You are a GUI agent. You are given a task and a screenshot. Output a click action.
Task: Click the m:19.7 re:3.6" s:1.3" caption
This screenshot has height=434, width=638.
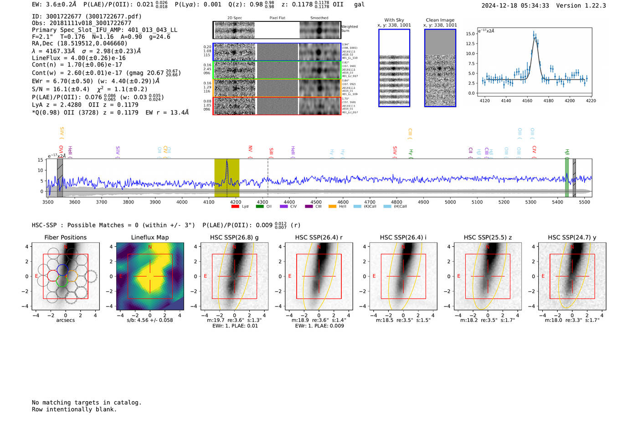point(234,320)
